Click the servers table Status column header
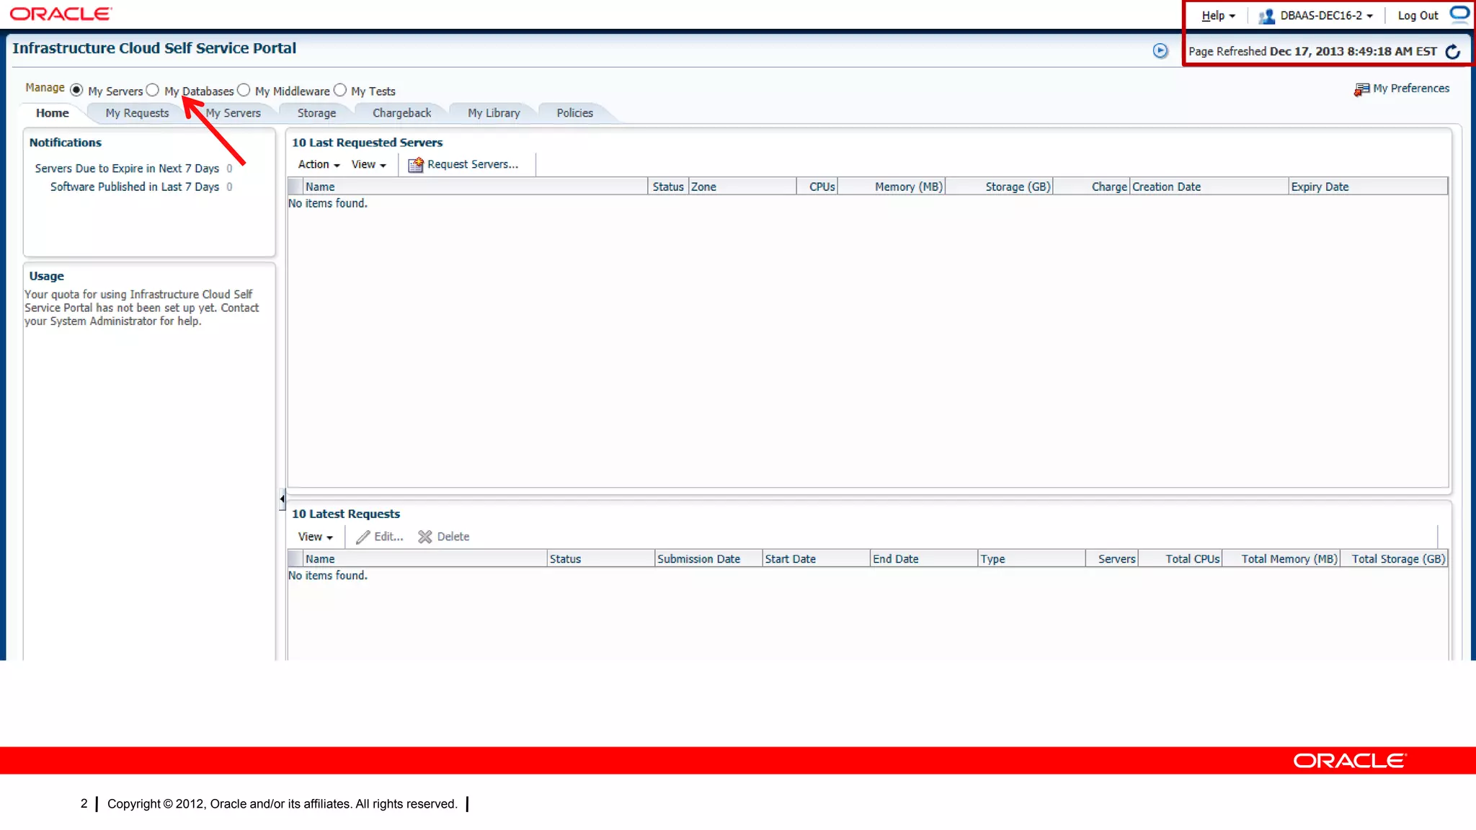 pos(668,187)
